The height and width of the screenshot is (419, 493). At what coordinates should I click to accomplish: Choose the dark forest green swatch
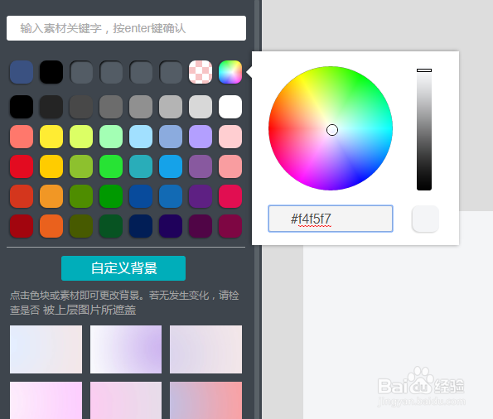coord(111,226)
